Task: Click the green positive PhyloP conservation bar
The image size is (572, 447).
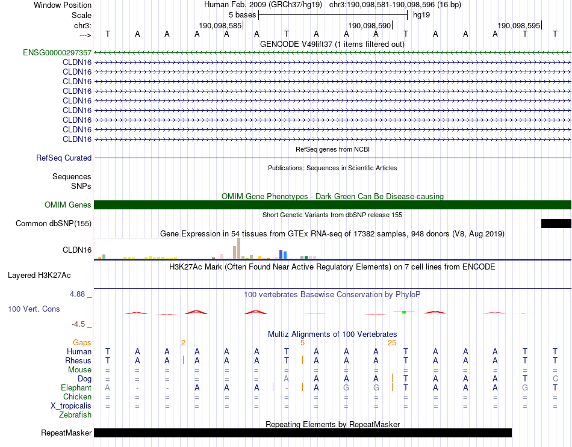Action: point(404,312)
